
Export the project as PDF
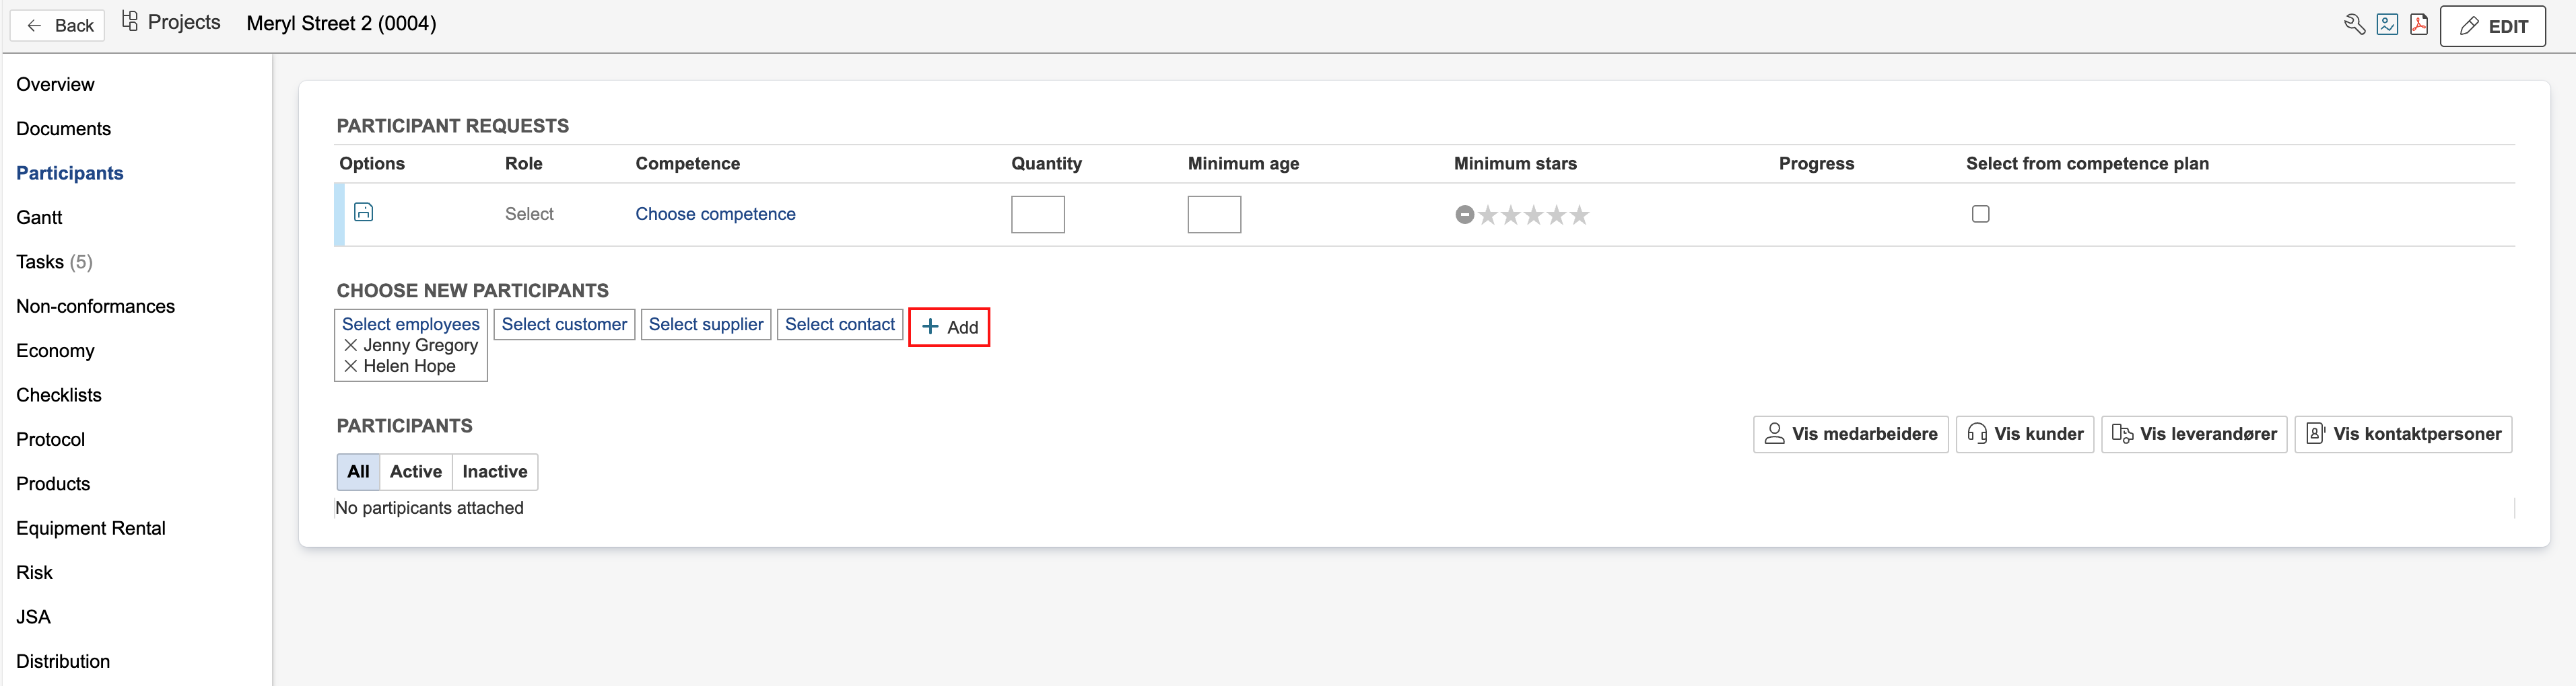click(2419, 25)
